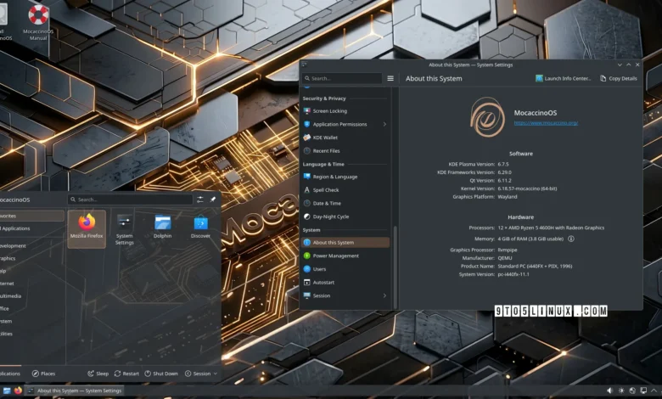662x399 pixels.
Task: Focus System Settings search field
Action: (x=342, y=79)
